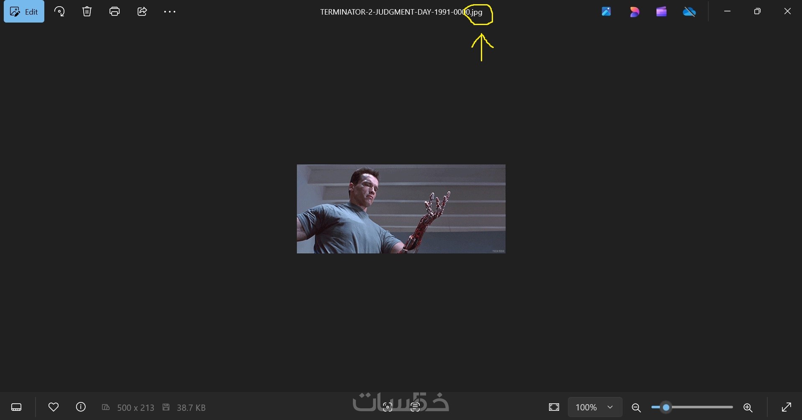Open the three-dot See more menu
802x420 pixels.
(x=170, y=12)
